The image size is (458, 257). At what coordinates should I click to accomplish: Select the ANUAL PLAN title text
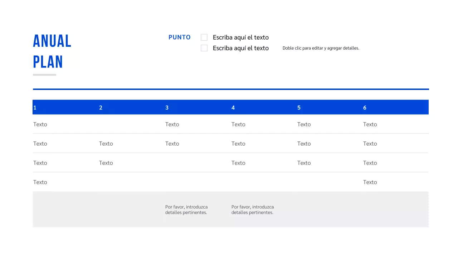coord(52,51)
